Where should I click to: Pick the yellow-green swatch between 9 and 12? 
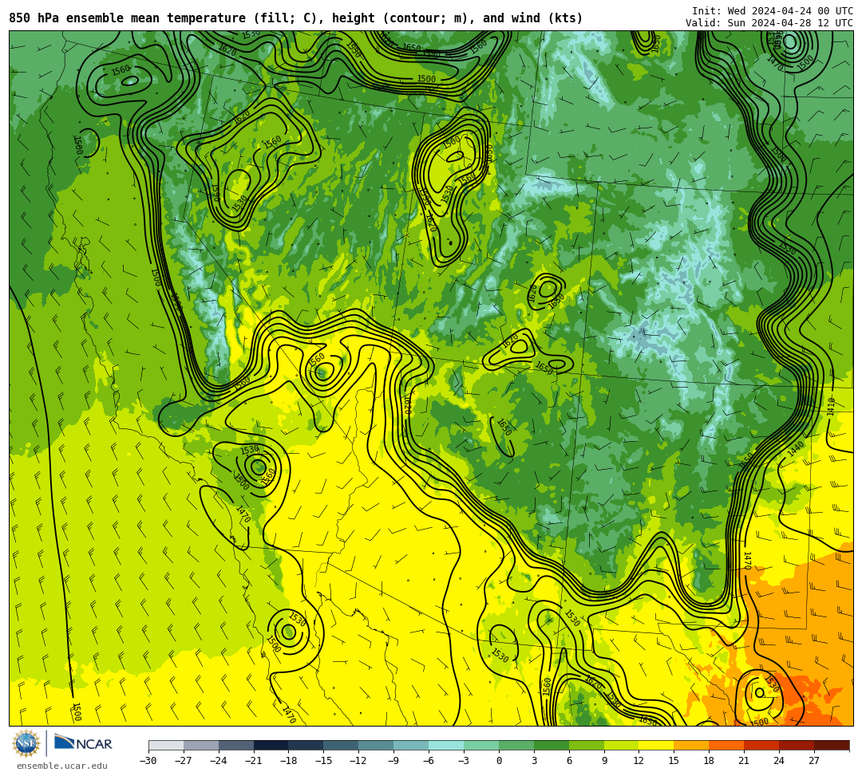pyautogui.click(x=622, y=745)
